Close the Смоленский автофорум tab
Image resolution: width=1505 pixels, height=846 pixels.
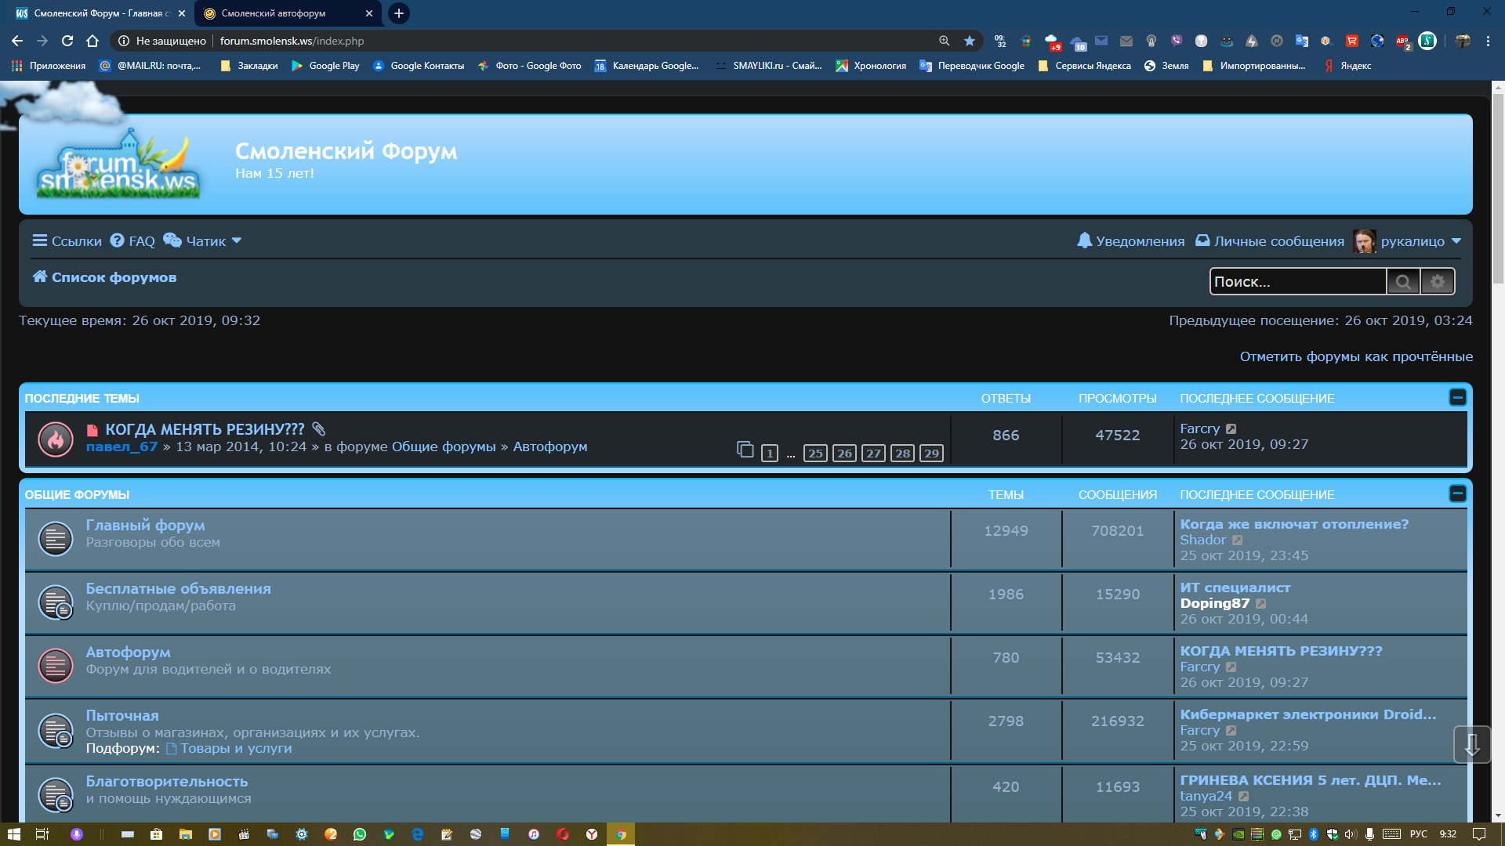369,13
